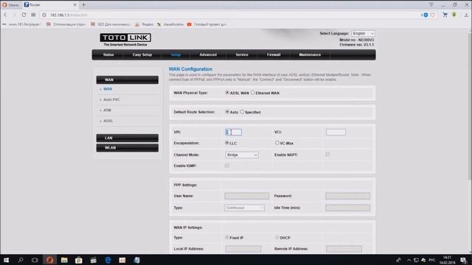Open ATM settings in sidebar
This screenshot has width=472, height=265.
click(x=107, y=110)
